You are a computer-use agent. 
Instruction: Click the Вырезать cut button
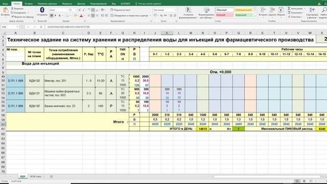(x=17, y=9)
